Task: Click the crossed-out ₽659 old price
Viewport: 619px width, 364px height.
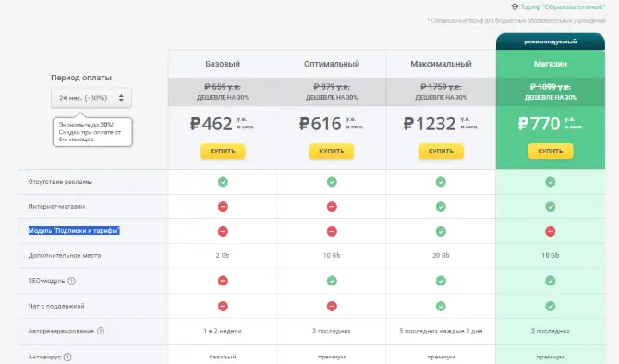Action: tap(223, 87)
